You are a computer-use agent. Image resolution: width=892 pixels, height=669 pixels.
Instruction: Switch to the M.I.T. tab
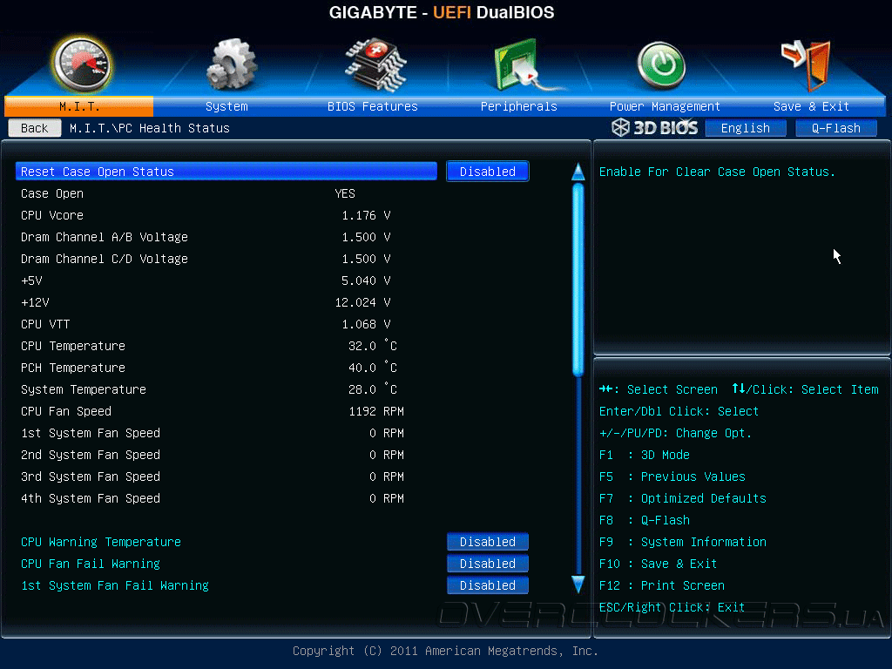coord(79,106)
